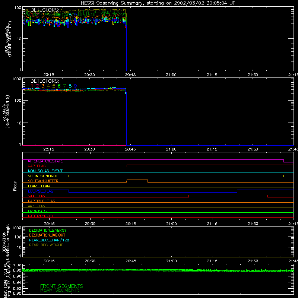Click detector number 1 in the rear segments legend

(32, 86)
